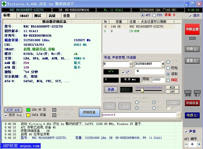The width and height of the screenshot is (203, 149).
Task: Click the yellow SATA 设备 indicator
Action: click(28, 115)
